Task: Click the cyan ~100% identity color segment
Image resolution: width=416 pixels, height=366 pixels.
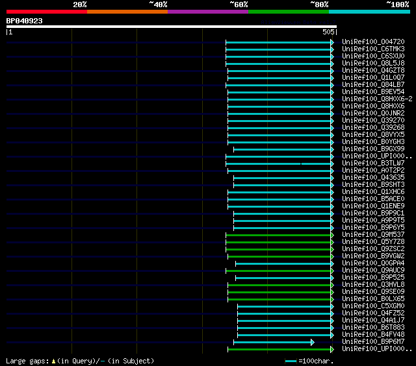Action: (x=370, y=12)
